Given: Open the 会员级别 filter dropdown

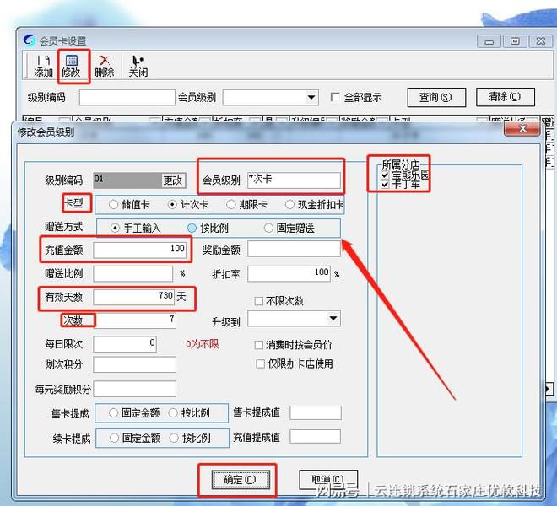Looking at the screenshot, I should pos(311,97).
